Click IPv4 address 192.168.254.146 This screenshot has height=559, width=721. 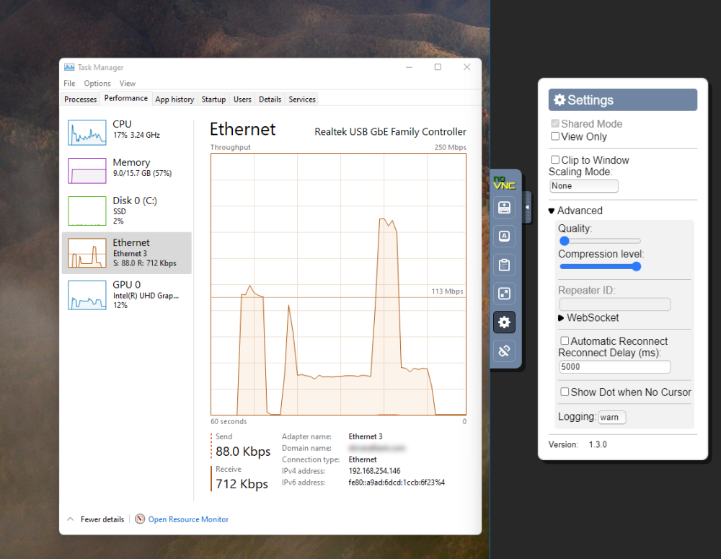click(374, 471)
